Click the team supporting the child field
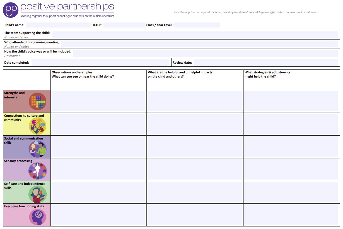343x229 pixels. (195, 35)
